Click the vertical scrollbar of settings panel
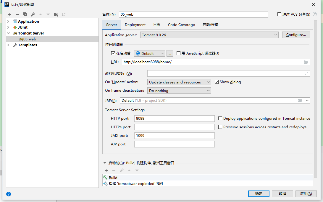Screen dimensions: 323x202 [x=316, y=98]
